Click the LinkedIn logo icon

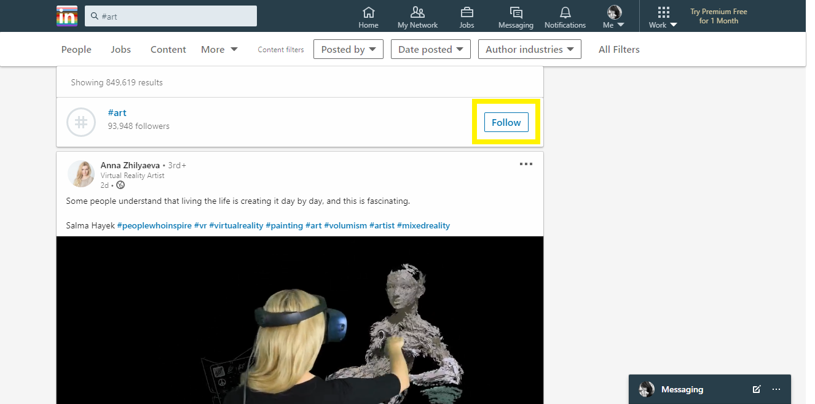[67, 16]
